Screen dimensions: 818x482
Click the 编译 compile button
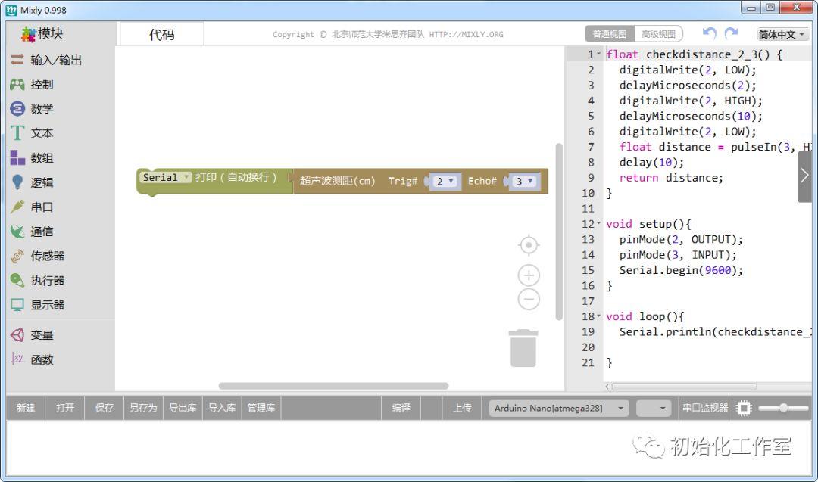(x=401, y=408)
